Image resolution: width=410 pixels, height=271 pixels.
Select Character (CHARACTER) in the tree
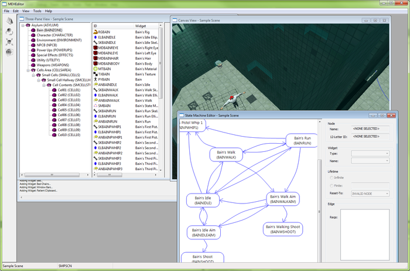[54, 35]
